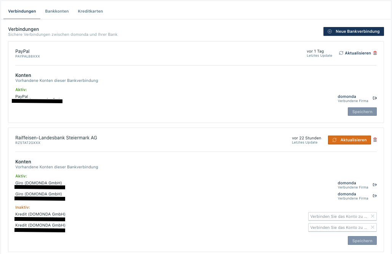Viewport: 392px width, 254px height.
Task: Open company dropdown for first Kredit account
Action: point(339,216)
